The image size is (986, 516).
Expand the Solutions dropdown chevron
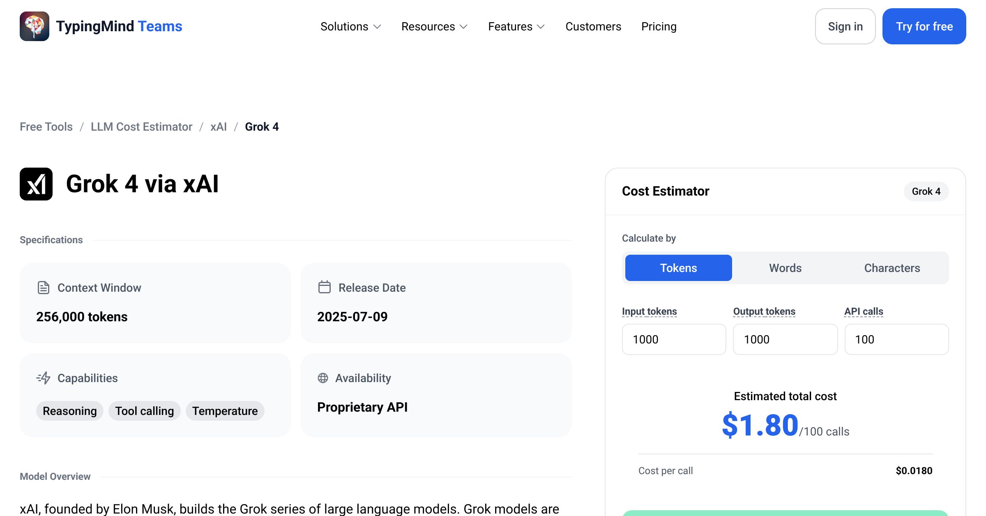click(377, 27)
